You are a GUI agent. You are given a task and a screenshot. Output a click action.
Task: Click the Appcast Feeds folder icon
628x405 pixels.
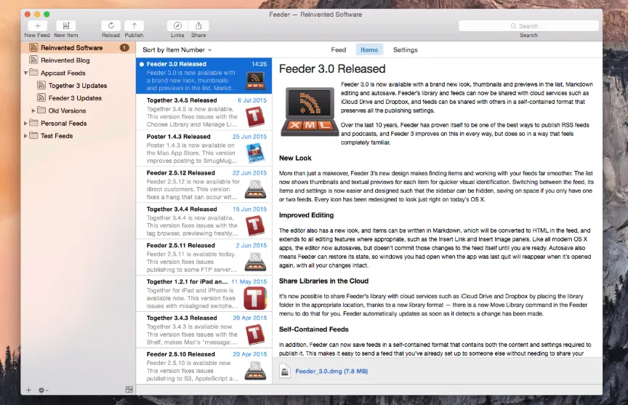[33, 73]
